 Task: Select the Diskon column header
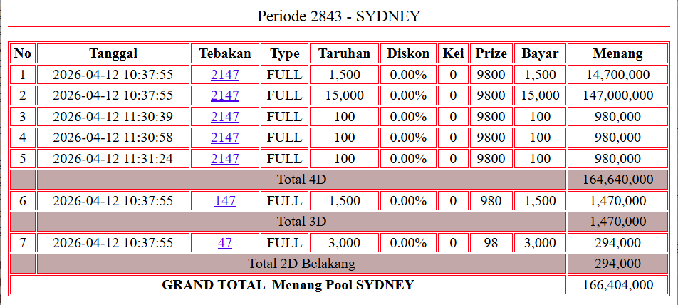408,53
